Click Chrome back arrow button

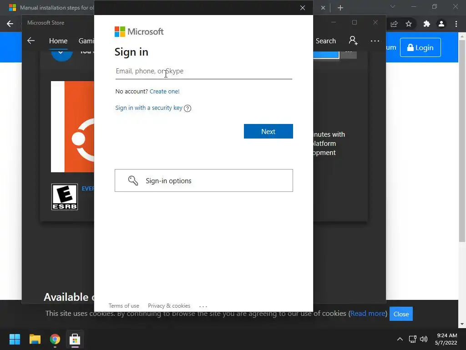[10, 24]
